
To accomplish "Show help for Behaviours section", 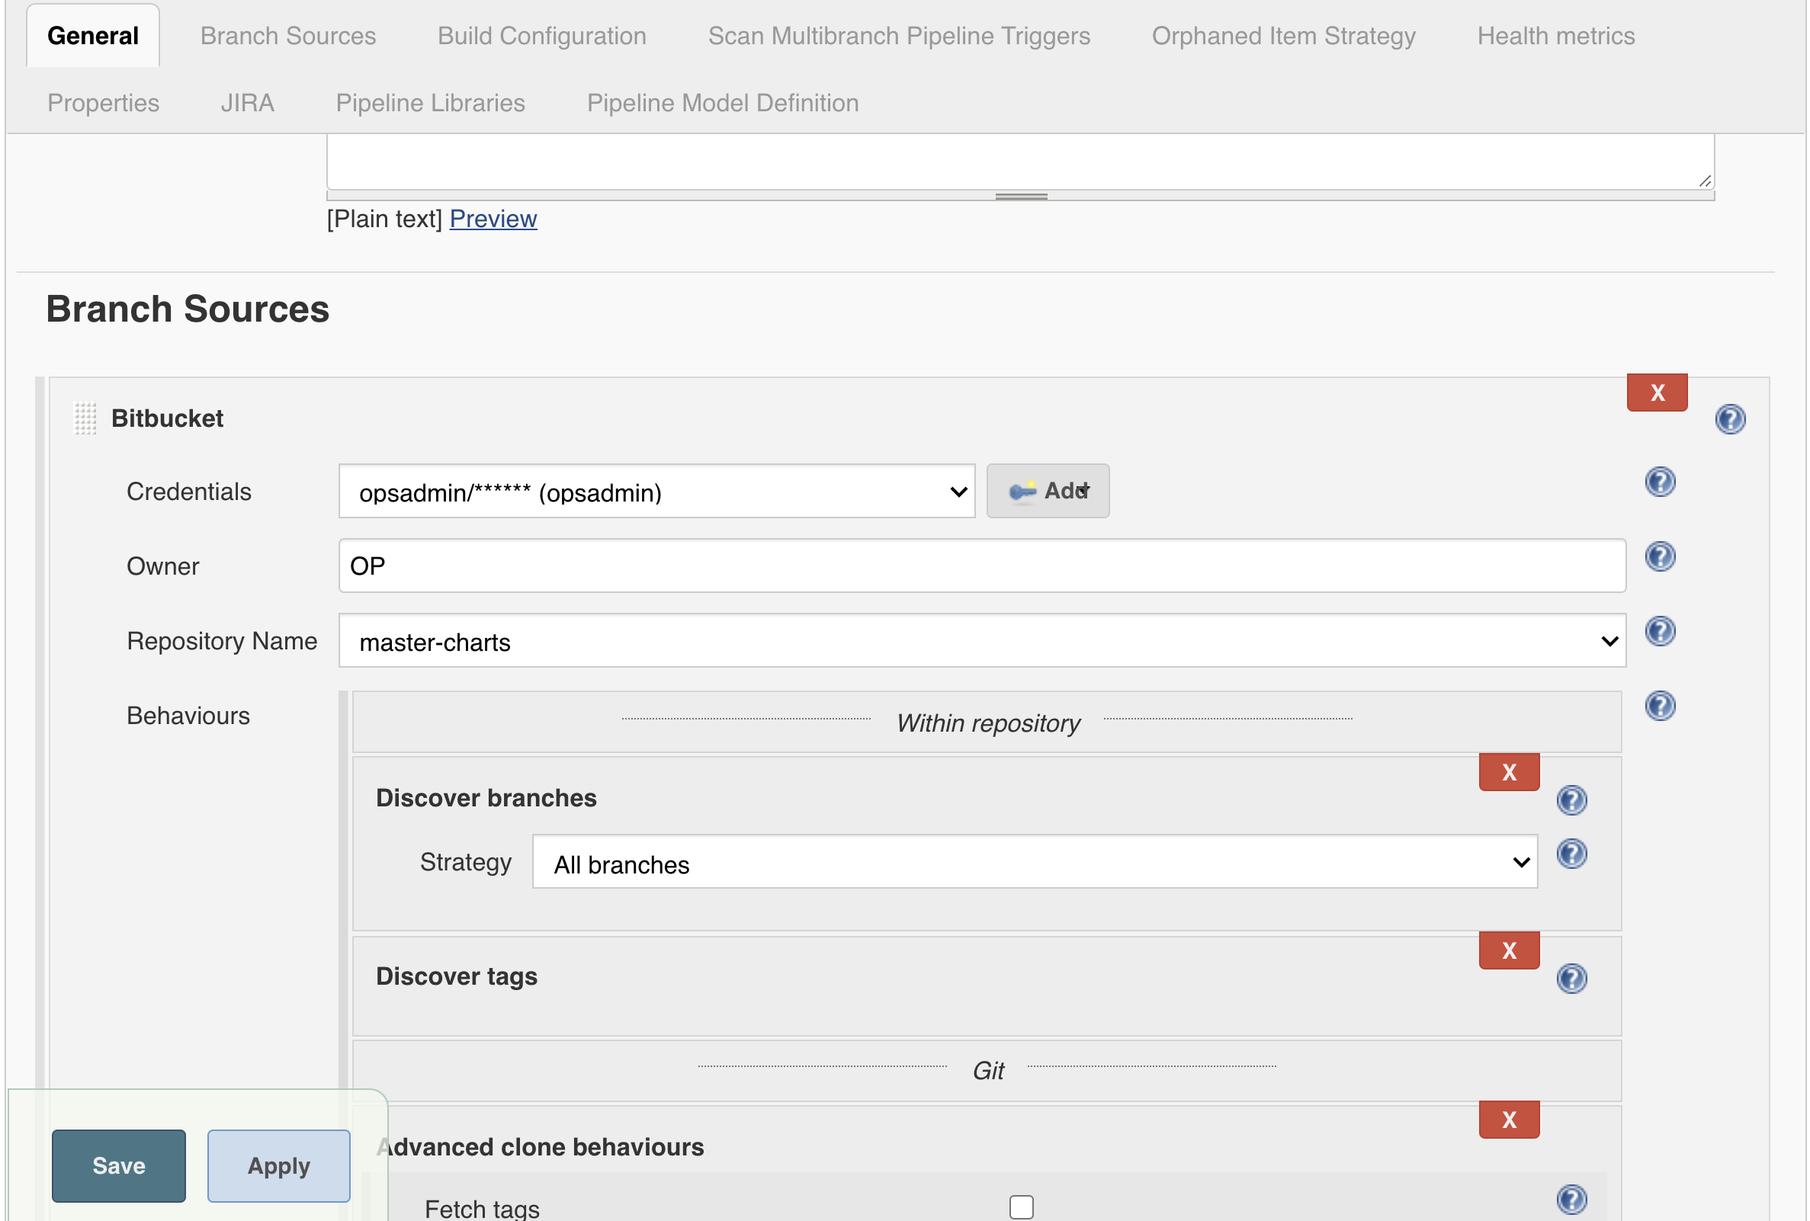I will point(1660,706).
